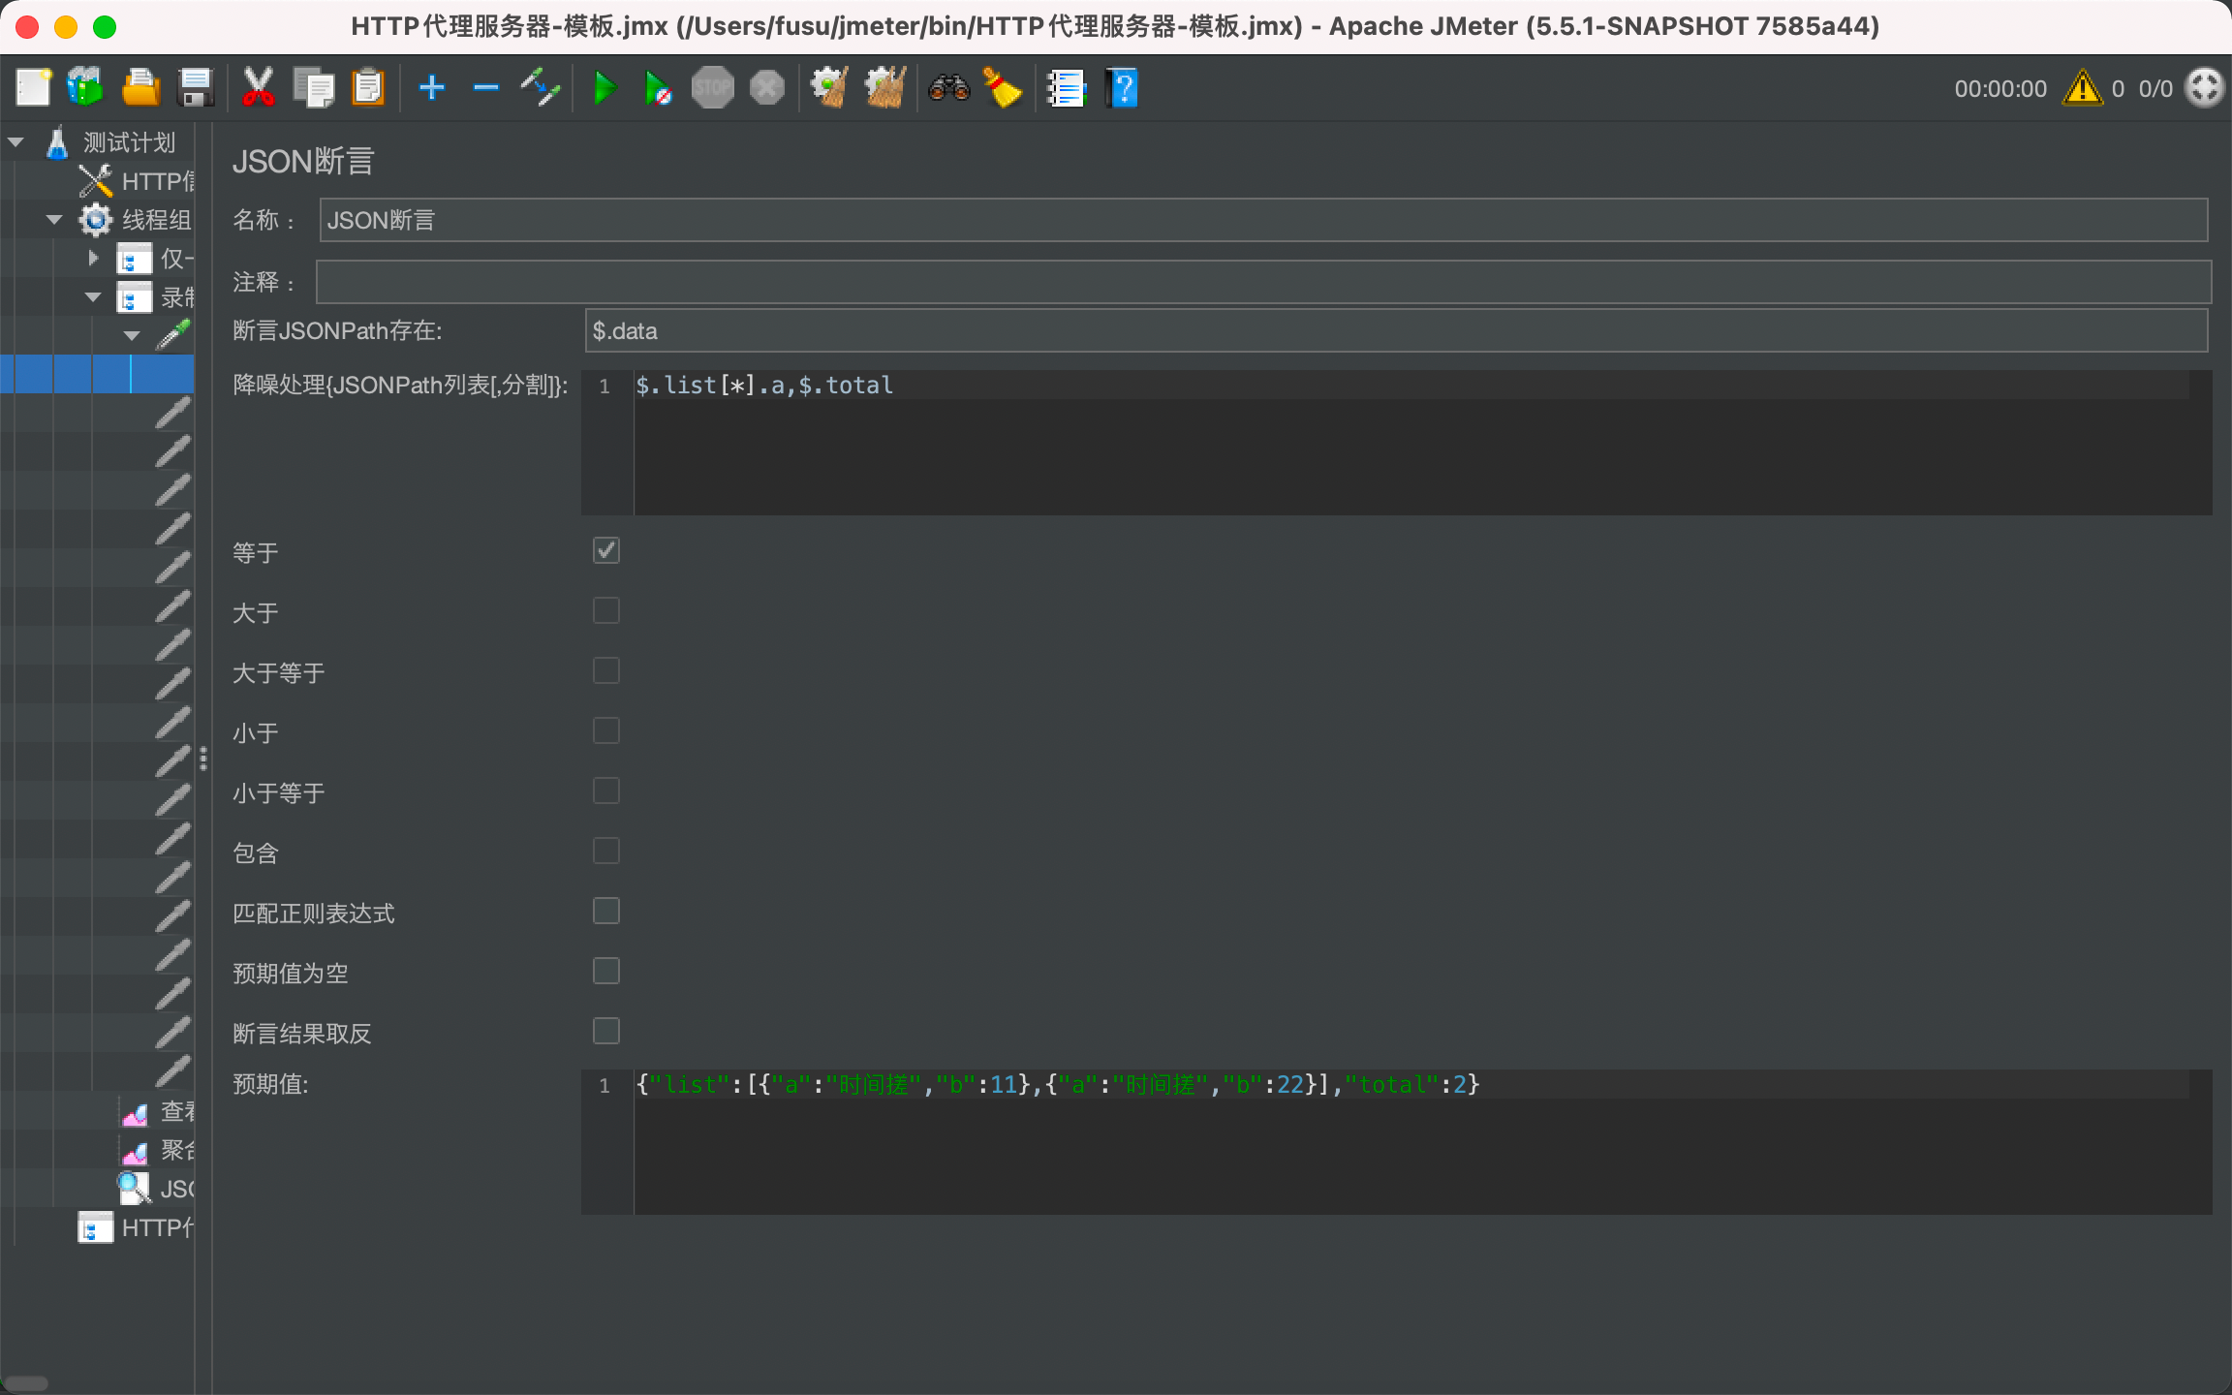Collapse the 测试计划 tree node

tap(15, 142)
